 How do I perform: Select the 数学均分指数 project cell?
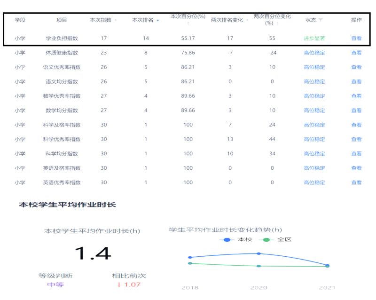coord(62,110)
